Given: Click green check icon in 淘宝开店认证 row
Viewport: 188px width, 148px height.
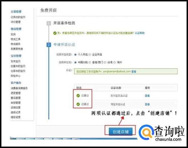Looking at the screenshot, I should [78, 104].
